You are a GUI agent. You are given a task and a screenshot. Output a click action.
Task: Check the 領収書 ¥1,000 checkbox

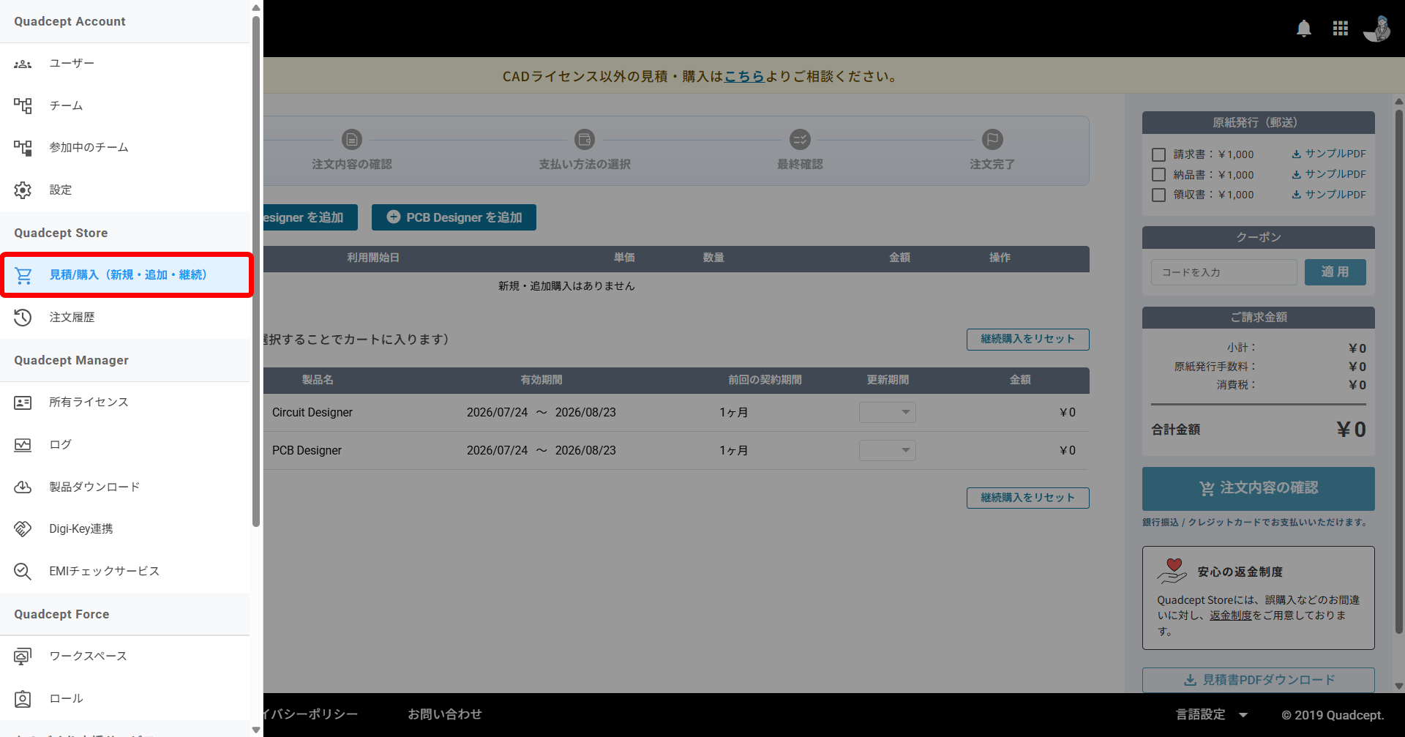point(1158,195)
